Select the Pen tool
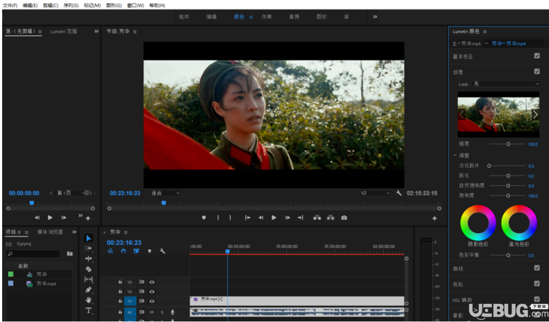Screen dimensions: 549x322 pyautogui.click(x=89, y=290)
